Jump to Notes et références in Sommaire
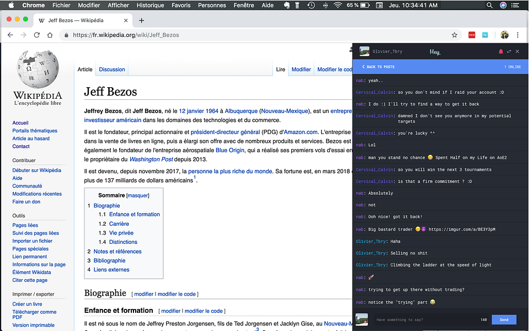This screenshot has height=331, width=529. tap(117, 252)
